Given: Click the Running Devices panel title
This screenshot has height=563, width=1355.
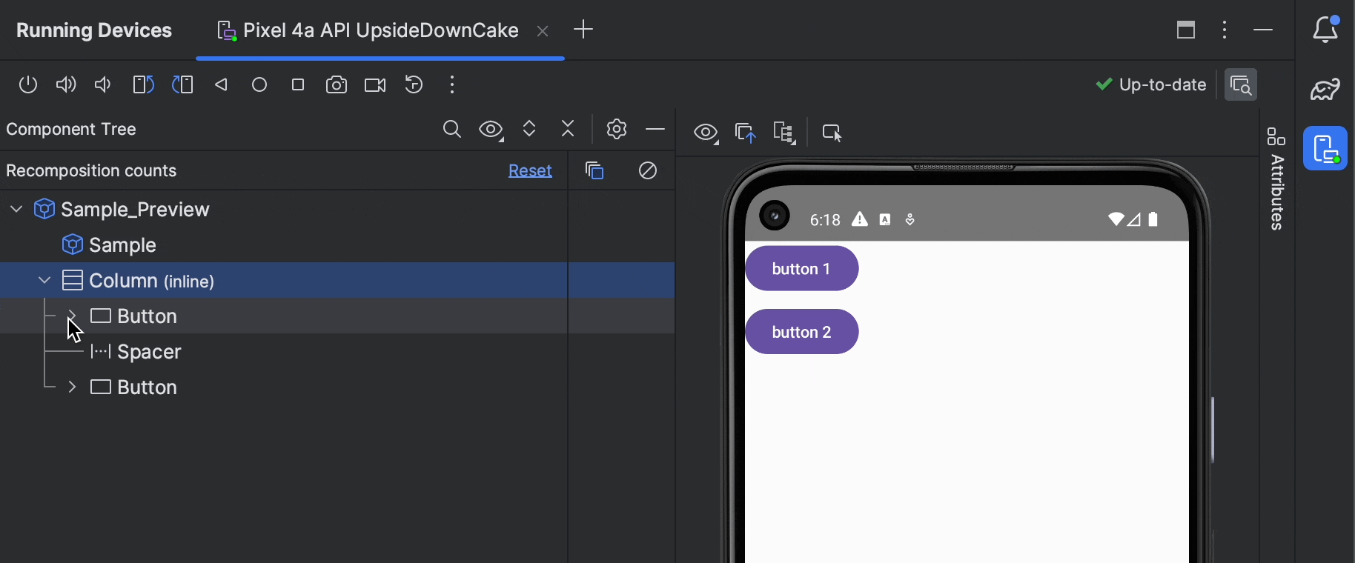Looking at the screenshot, I should [x=94, y=30].
